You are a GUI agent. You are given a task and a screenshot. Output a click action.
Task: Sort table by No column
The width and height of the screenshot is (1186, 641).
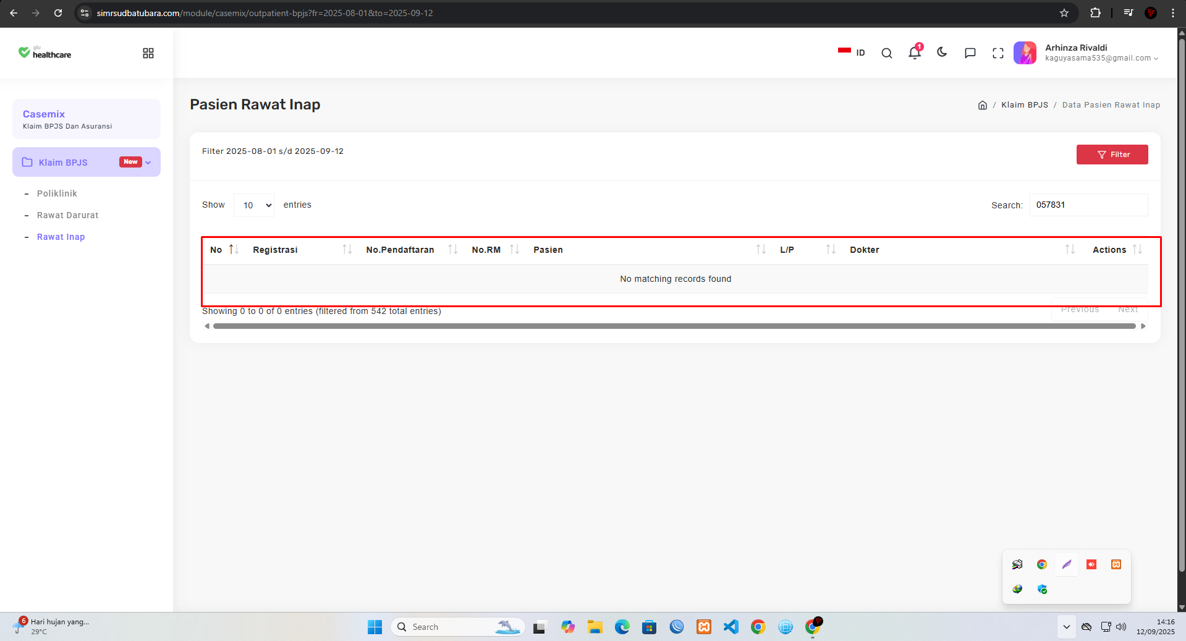click(x=224, y=250)
